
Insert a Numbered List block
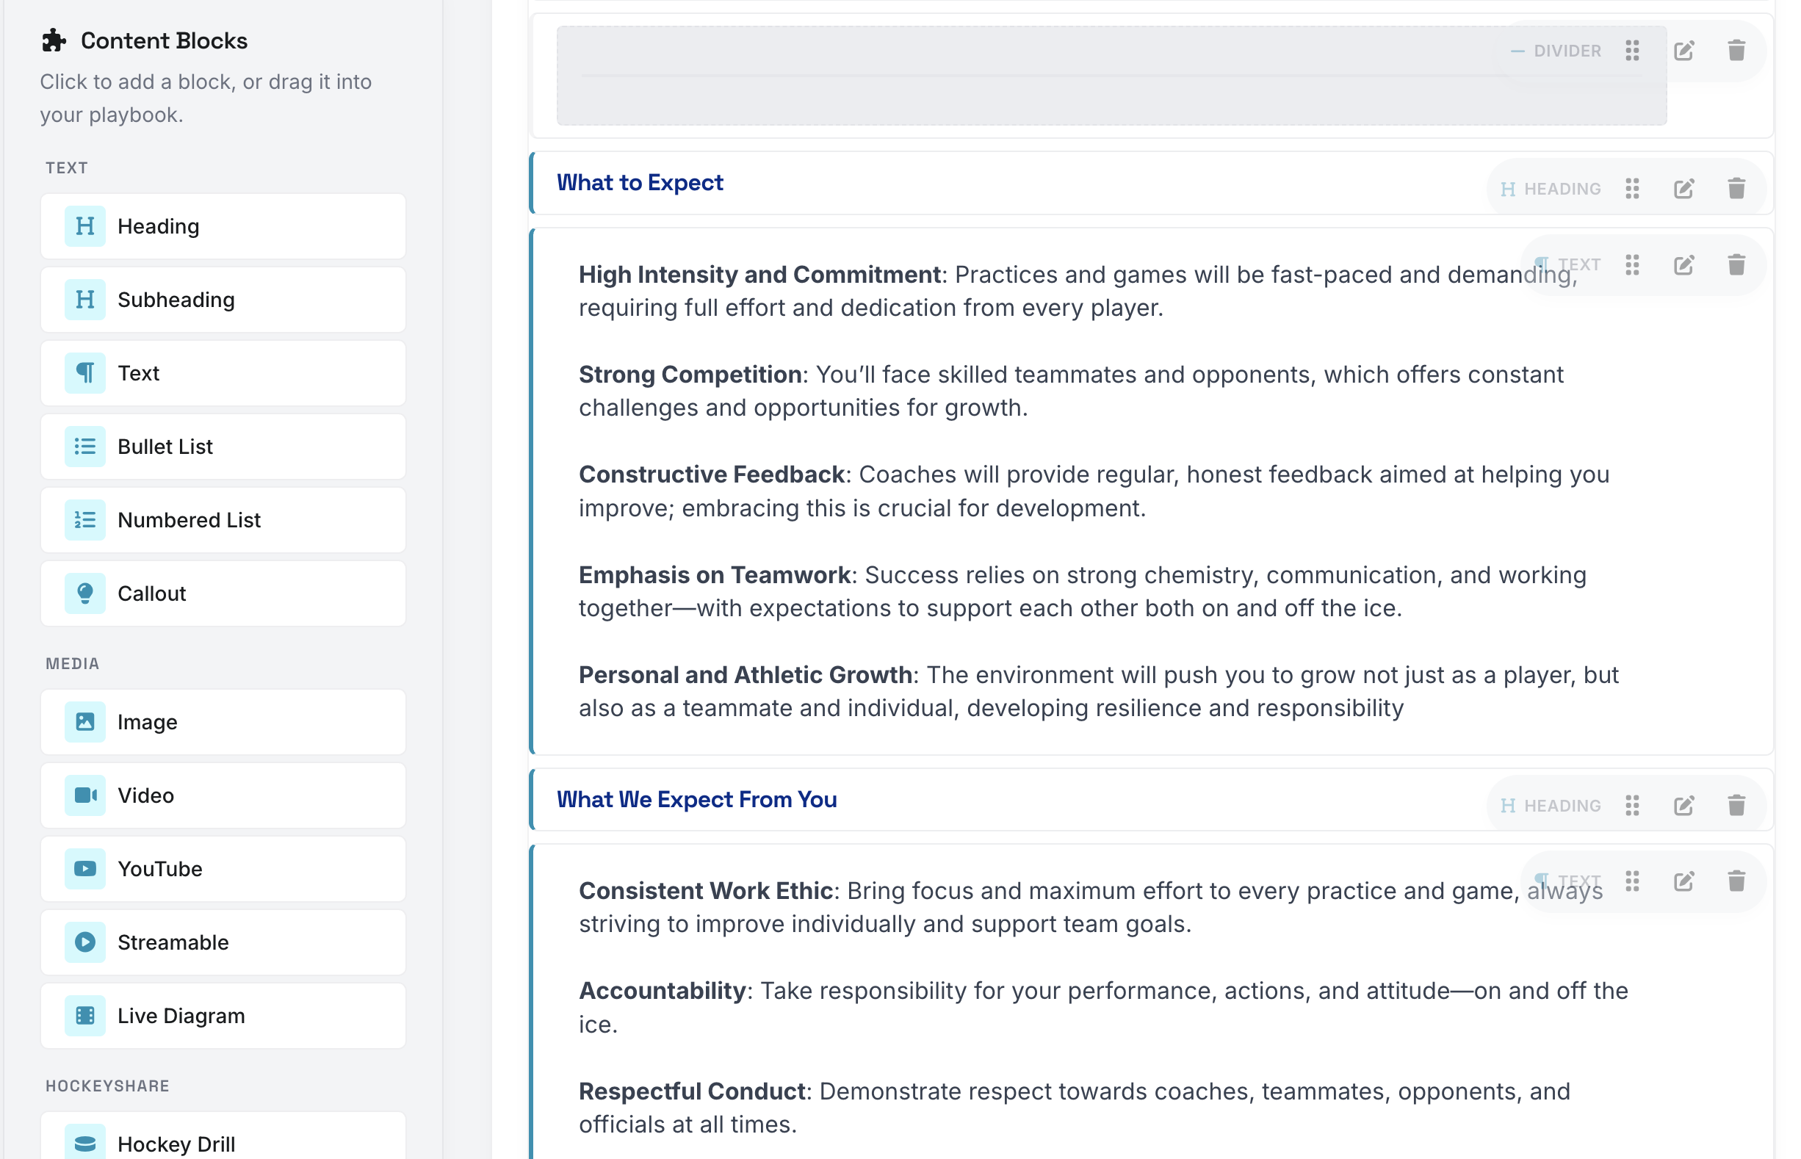pos(223,520)
